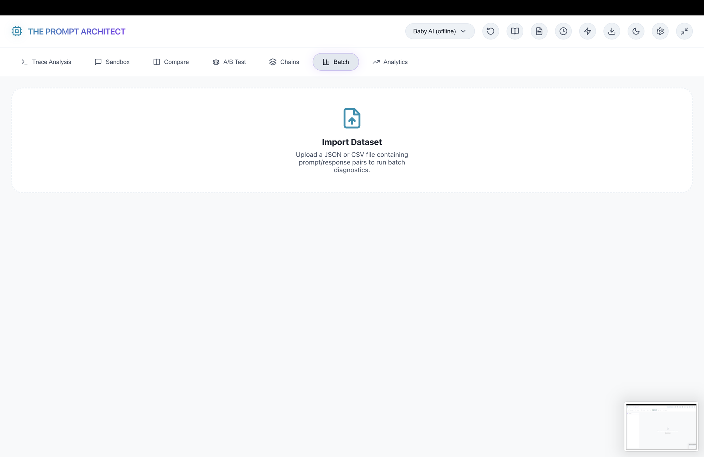Open the Analytics tab
Screen dimensions: 704x457
[x=390, y=62]
